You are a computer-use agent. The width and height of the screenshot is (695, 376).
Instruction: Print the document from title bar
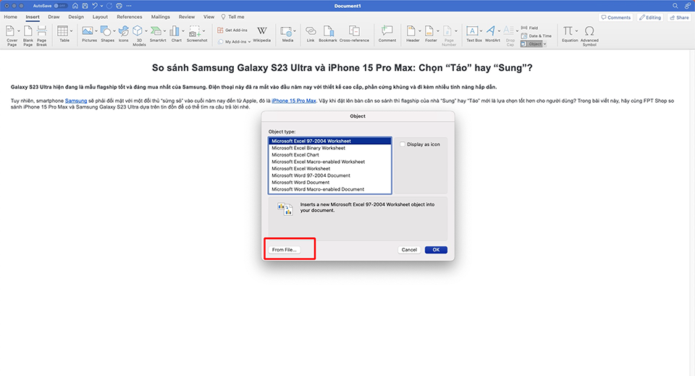(119, 6)
